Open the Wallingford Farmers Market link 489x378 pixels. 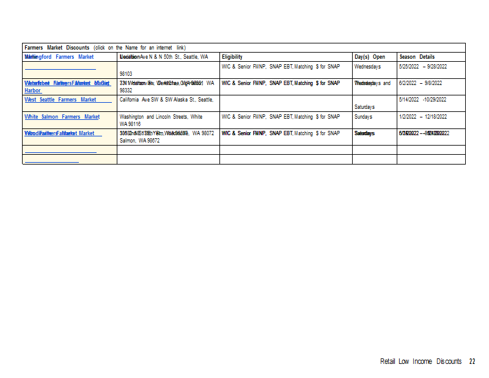59,57
